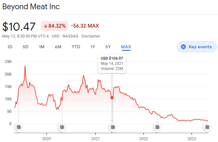Click the news document icon near 2023
The width and height of the screenshot is (218, 142).
pos(207,127)
